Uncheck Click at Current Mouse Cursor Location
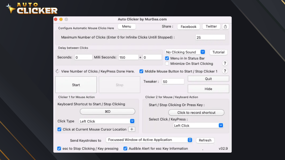Viewport: 285px width, 160px height. [59, 129]
